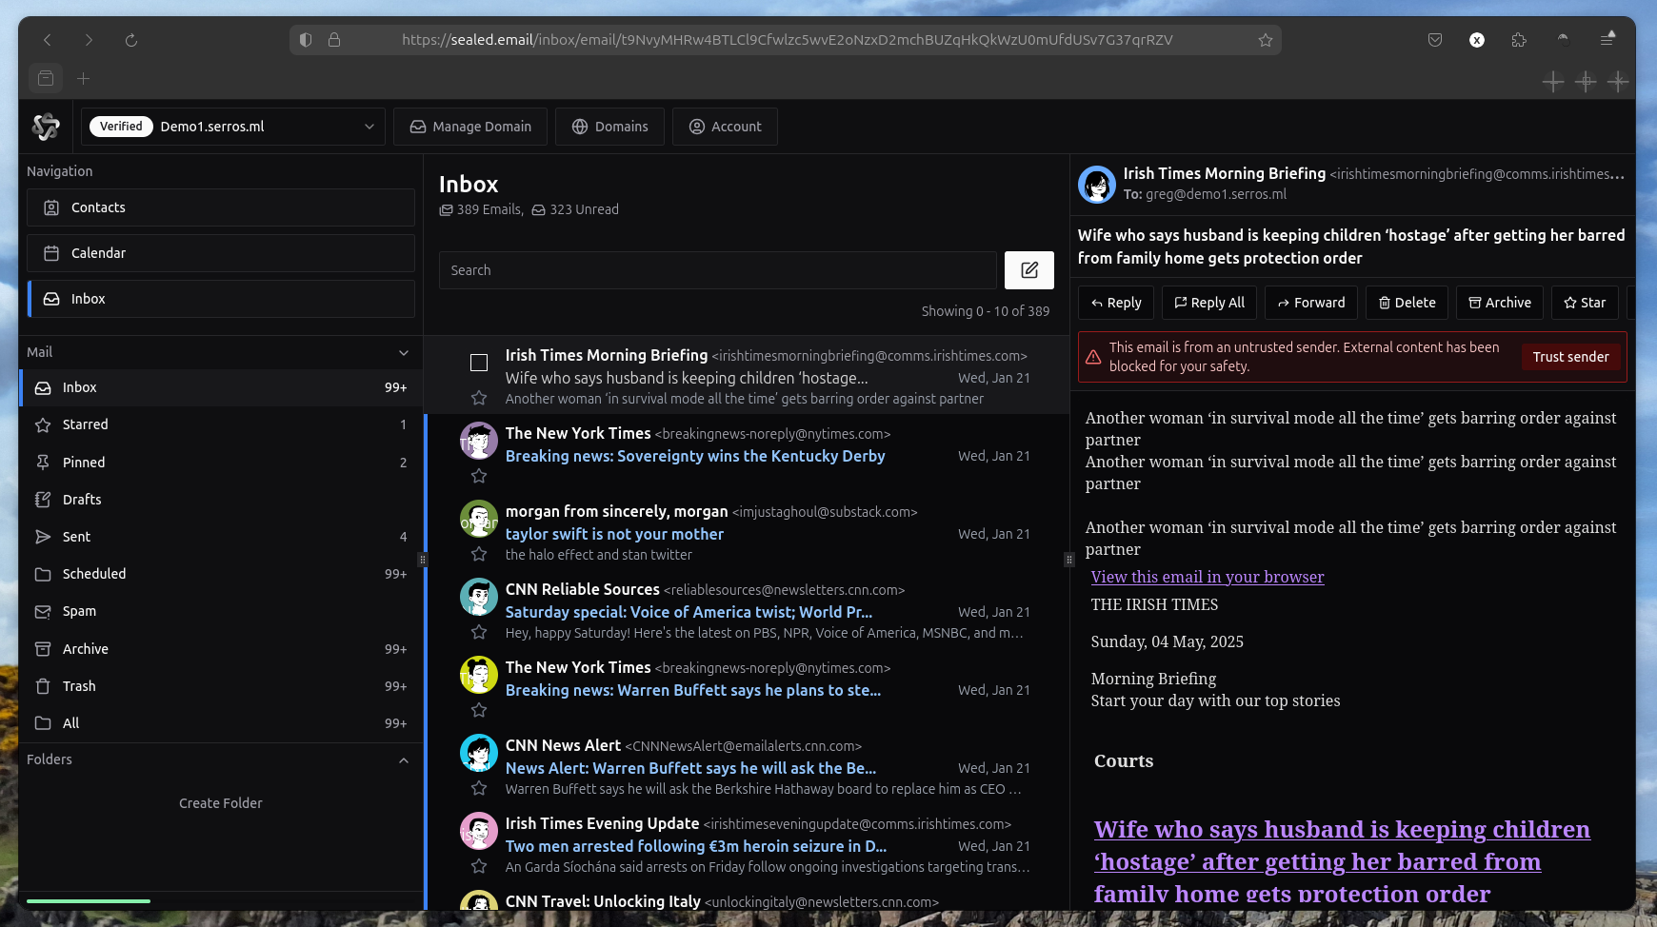Open View this email in your browser link
Screen dimensions: 1657x927
[x=1208, y=577]
